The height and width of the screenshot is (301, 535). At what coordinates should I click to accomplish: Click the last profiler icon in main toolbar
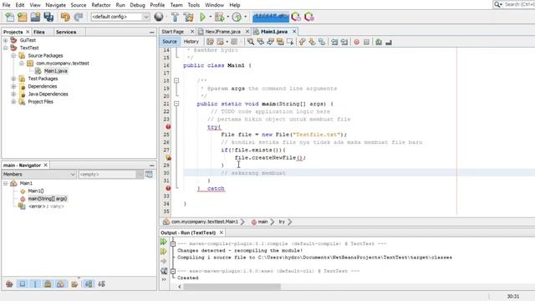pyautogui.click(x=309, y=17)
